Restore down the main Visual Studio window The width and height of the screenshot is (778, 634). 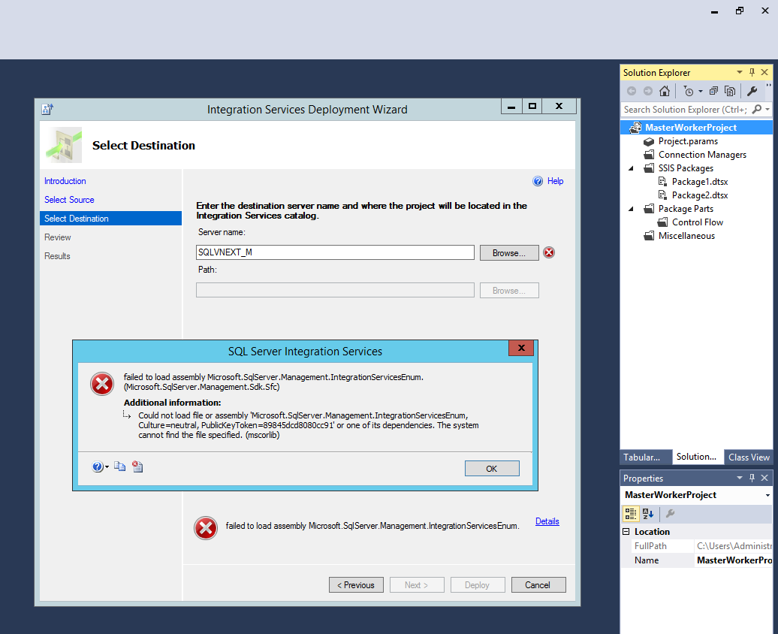pyautogui.click(x=740, y=11)
